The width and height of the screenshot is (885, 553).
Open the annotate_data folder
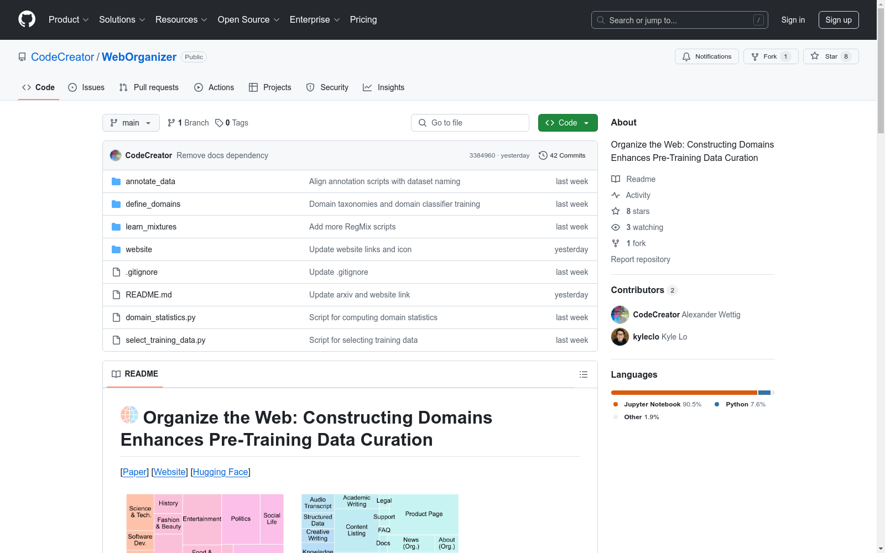[x=150, y=181]
